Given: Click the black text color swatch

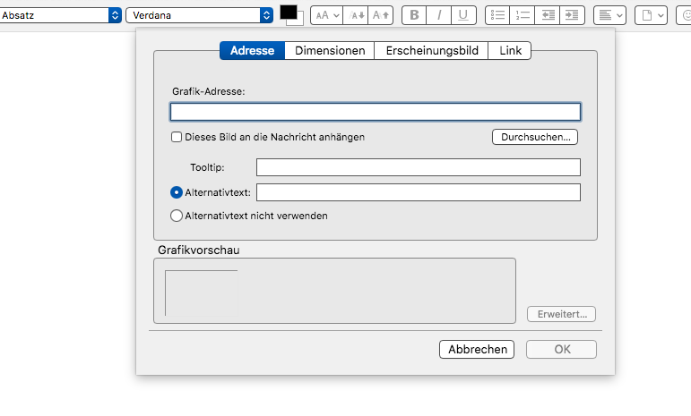Looking at the screenshot, I should click(289, 12).
